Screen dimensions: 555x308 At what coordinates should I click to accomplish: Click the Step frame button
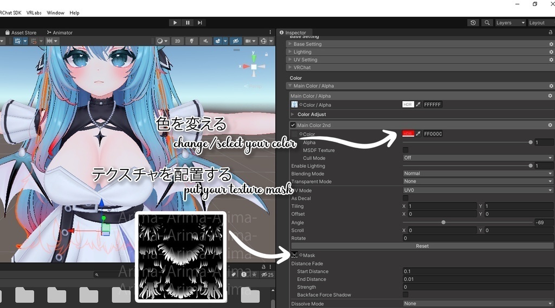[200, 22]
